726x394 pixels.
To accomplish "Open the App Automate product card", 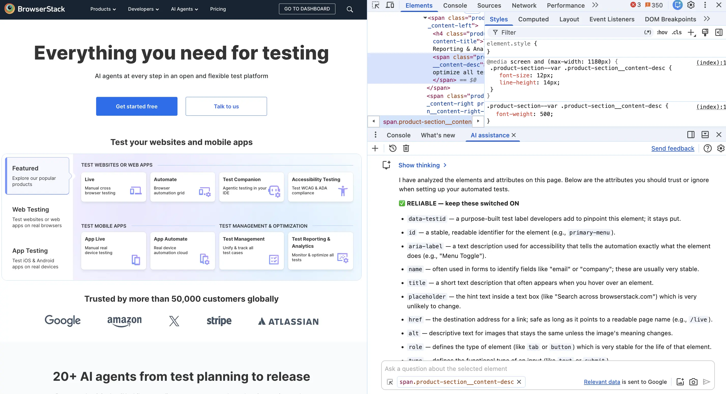I will [x=183, y=251].
